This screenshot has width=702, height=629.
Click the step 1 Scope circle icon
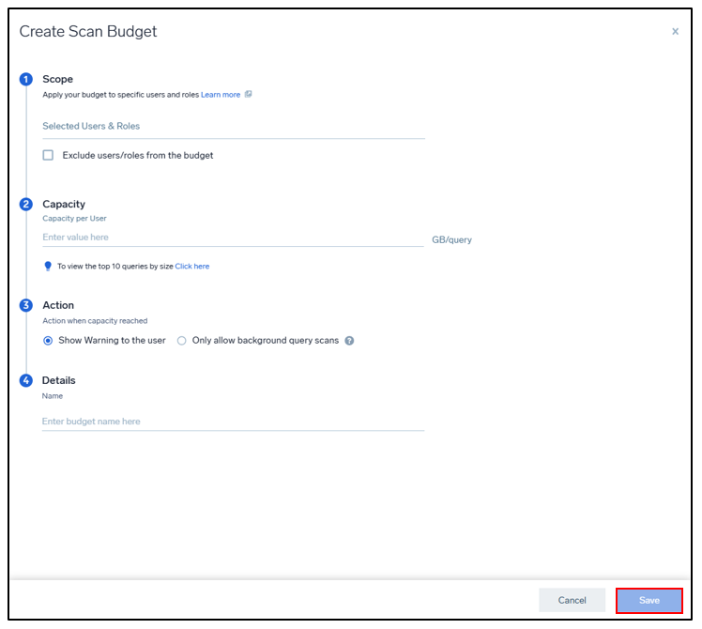(26, 79)
